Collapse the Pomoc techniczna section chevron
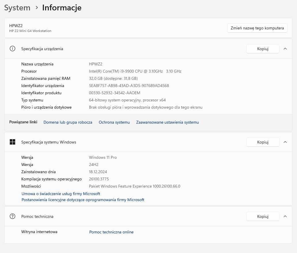This screenshot has height=253, width=297. [285, 216]
